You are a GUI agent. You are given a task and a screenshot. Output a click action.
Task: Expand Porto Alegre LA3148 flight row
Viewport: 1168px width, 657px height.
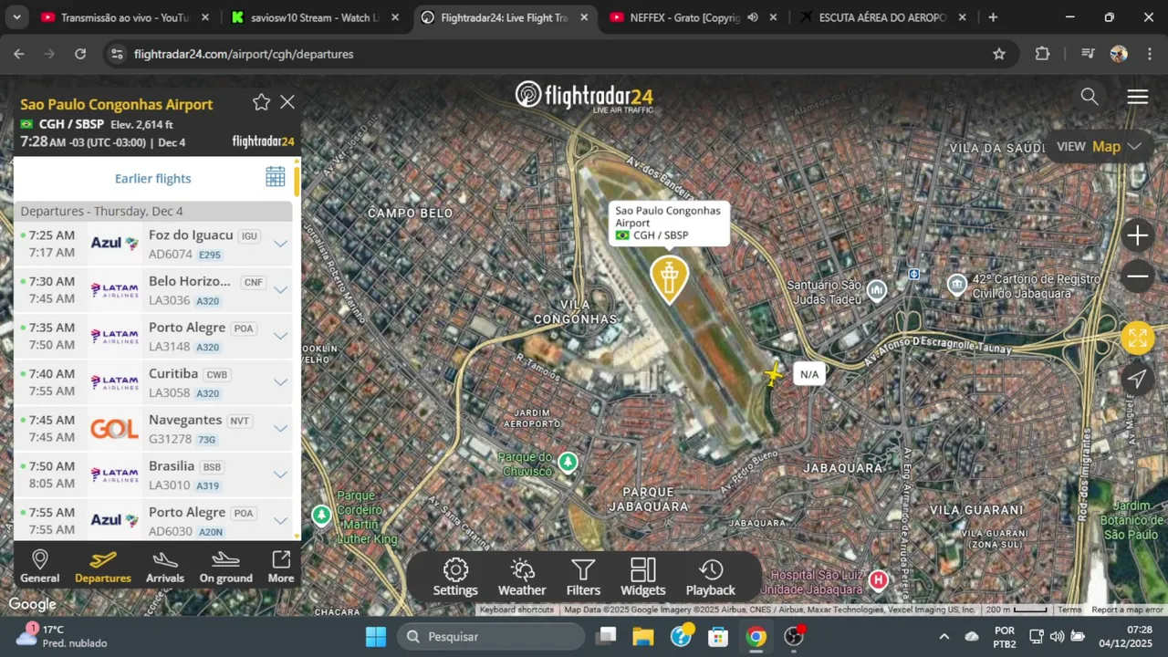[x=281, y=336]
